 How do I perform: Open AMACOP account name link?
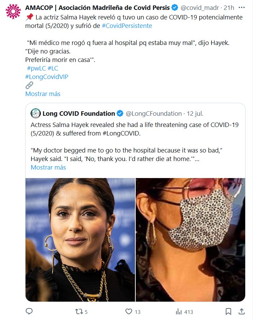pos(97,7)
